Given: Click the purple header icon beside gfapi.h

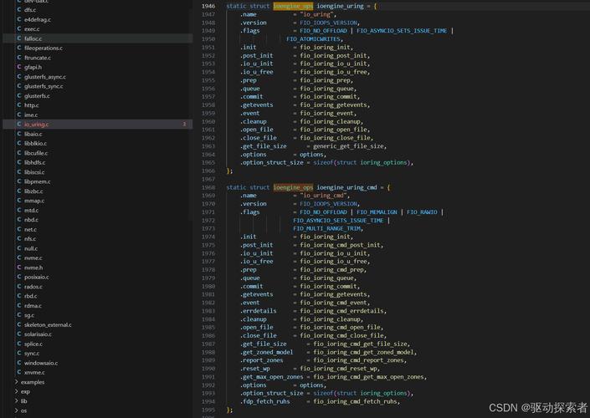Looking at the screenshot, I should (x=18, y=67).
